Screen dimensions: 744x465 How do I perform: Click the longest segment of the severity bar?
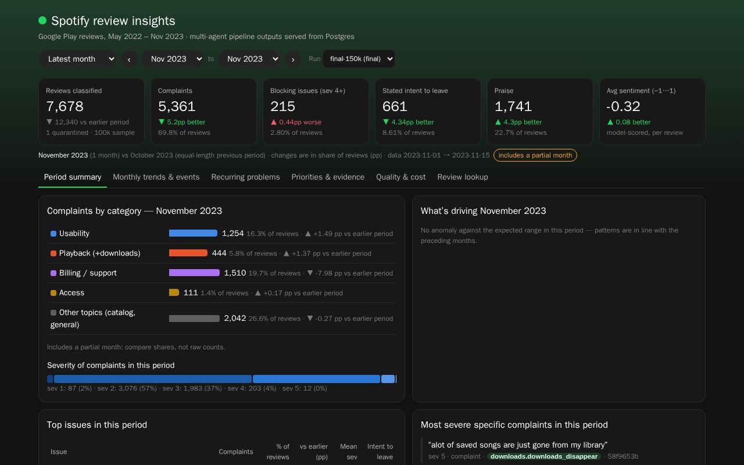pyautogui.click(x=153, y=379)
